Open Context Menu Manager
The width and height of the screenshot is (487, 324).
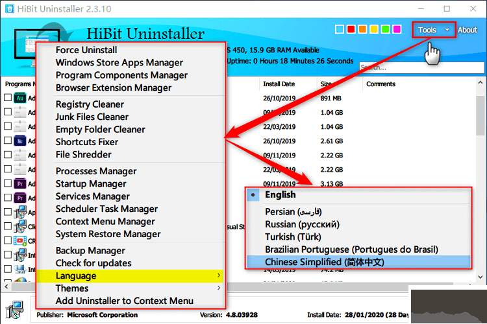pos(105,222)
